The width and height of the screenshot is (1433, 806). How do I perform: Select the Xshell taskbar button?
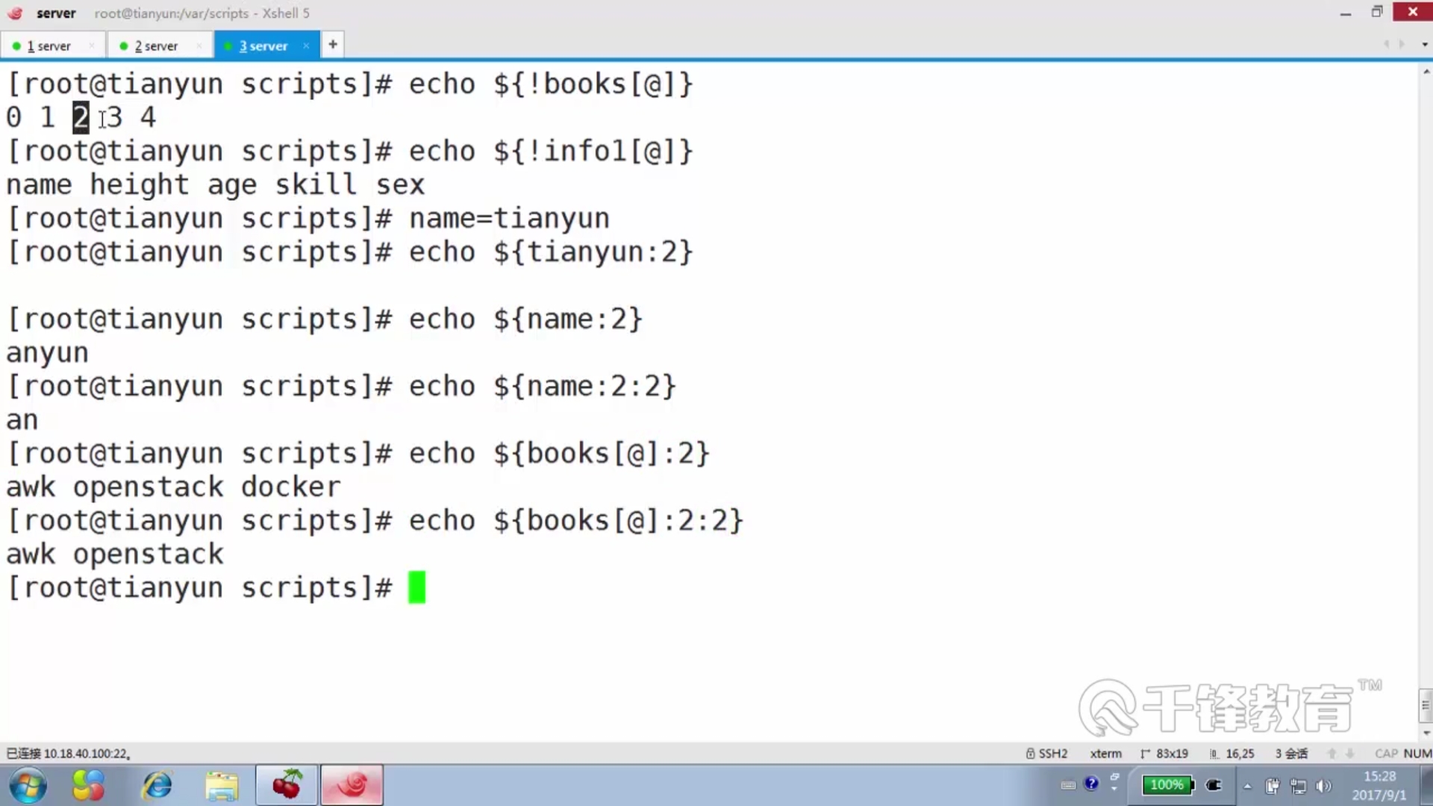352,785
